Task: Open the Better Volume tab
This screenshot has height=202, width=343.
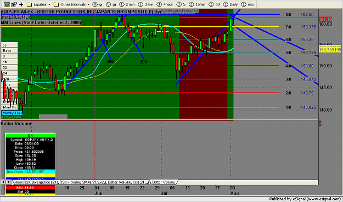Action: pos(164,182)
